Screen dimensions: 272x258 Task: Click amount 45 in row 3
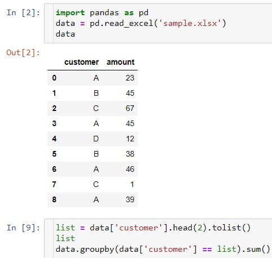point(130,123)
